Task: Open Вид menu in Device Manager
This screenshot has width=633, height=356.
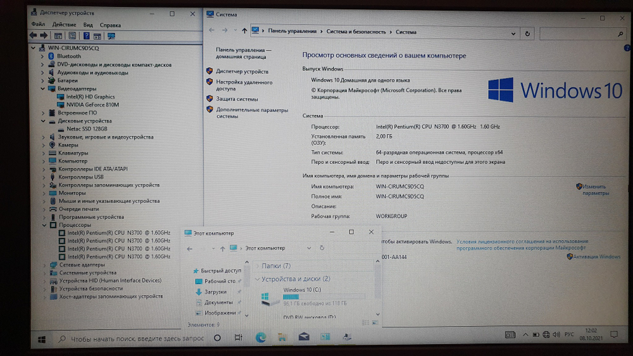Action: point(88,25)
